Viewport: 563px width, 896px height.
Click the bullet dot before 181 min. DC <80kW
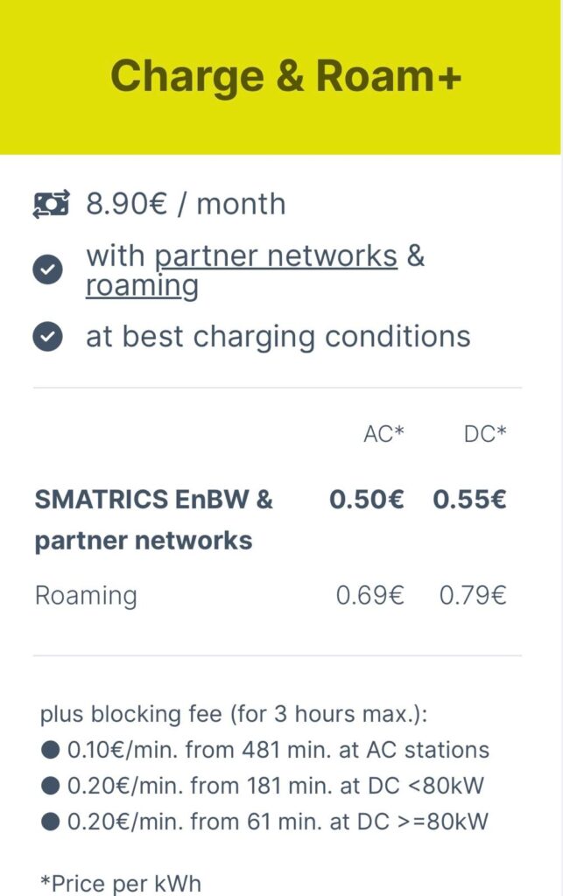(50, 786)
